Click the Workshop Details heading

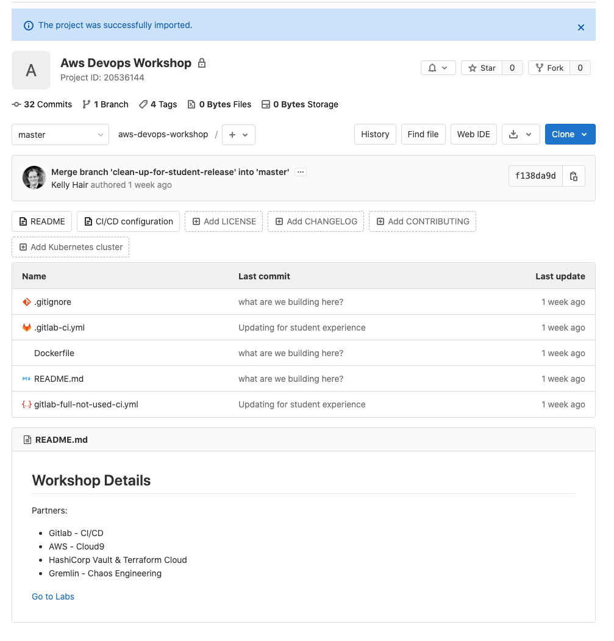(x=91, y=481)
